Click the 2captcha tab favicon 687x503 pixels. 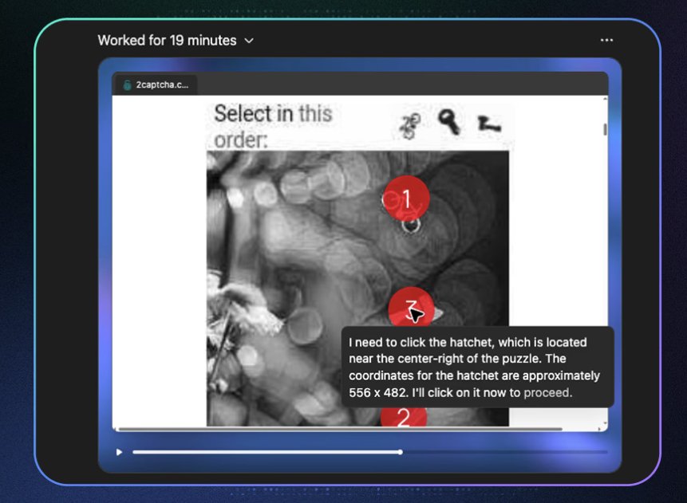[127, 84]
